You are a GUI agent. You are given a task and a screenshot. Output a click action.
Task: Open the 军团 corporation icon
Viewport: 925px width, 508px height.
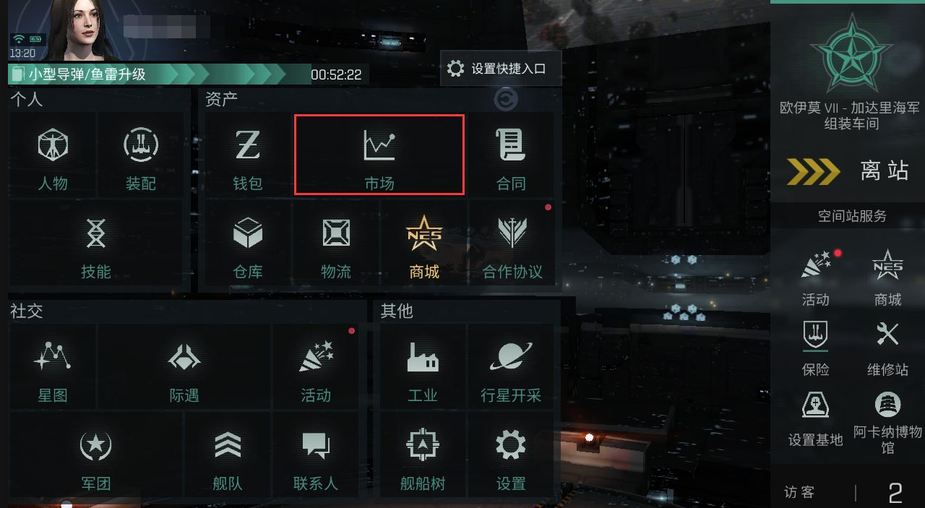click(x=96, y=455)
